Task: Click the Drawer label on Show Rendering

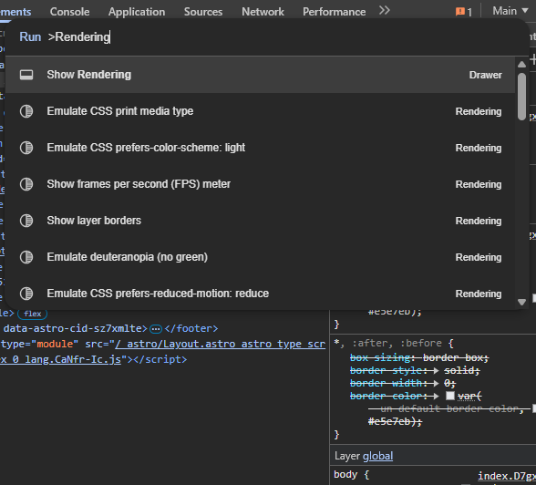Action: pyautogui.click(x=485, y=75)
